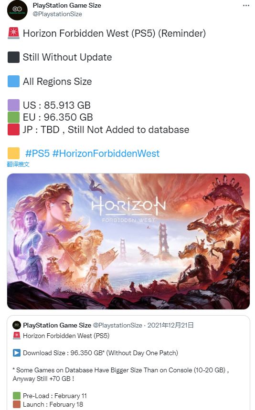Image resolution: width=255 pixels, height=410 pixels.
Task: Click the PlayStation Game Size profile avatar
Action: (17, 10)
